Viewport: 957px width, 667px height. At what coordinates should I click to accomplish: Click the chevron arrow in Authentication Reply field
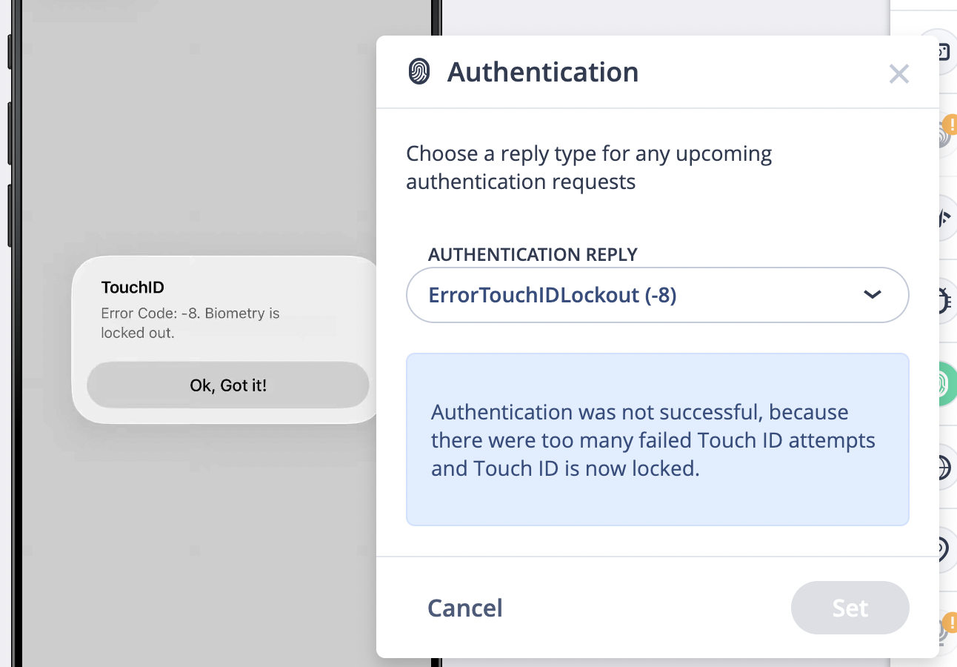[x=872, y=294]
